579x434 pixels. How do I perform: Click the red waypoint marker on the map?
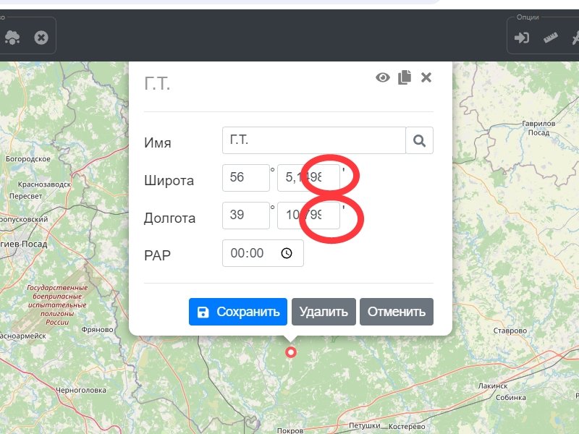point(291,352)
